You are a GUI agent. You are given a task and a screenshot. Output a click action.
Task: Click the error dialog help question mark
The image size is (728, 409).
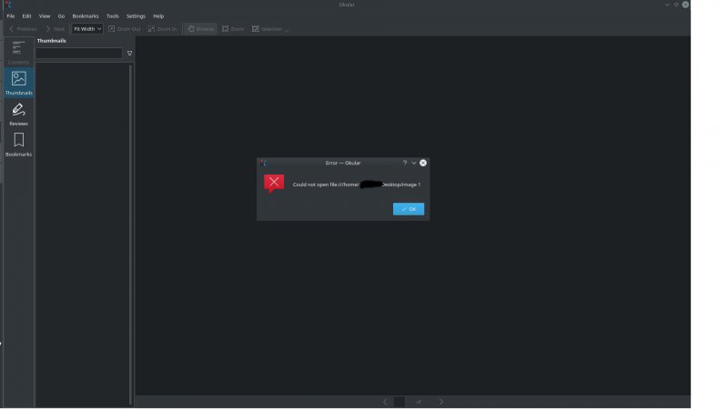point(405,163)
